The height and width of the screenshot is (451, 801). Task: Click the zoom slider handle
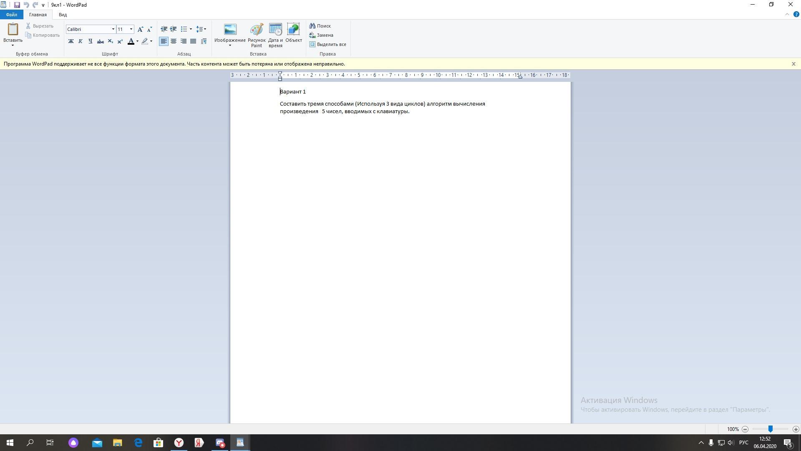[x=771, y=429]
